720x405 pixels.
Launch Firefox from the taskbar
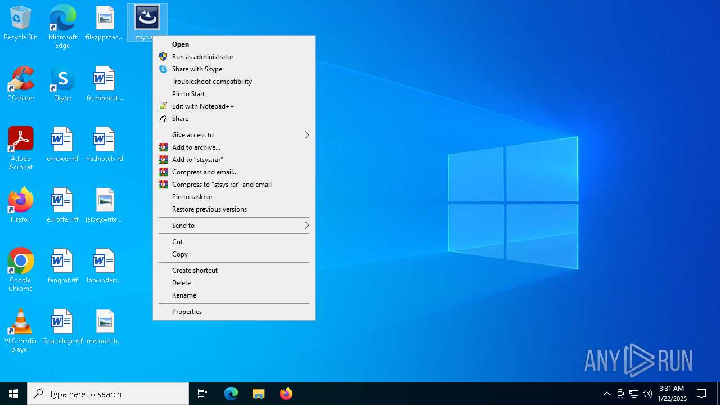(286, 394)
